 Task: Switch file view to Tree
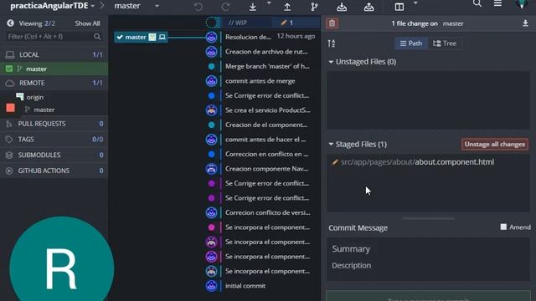[x=445, y=43]
